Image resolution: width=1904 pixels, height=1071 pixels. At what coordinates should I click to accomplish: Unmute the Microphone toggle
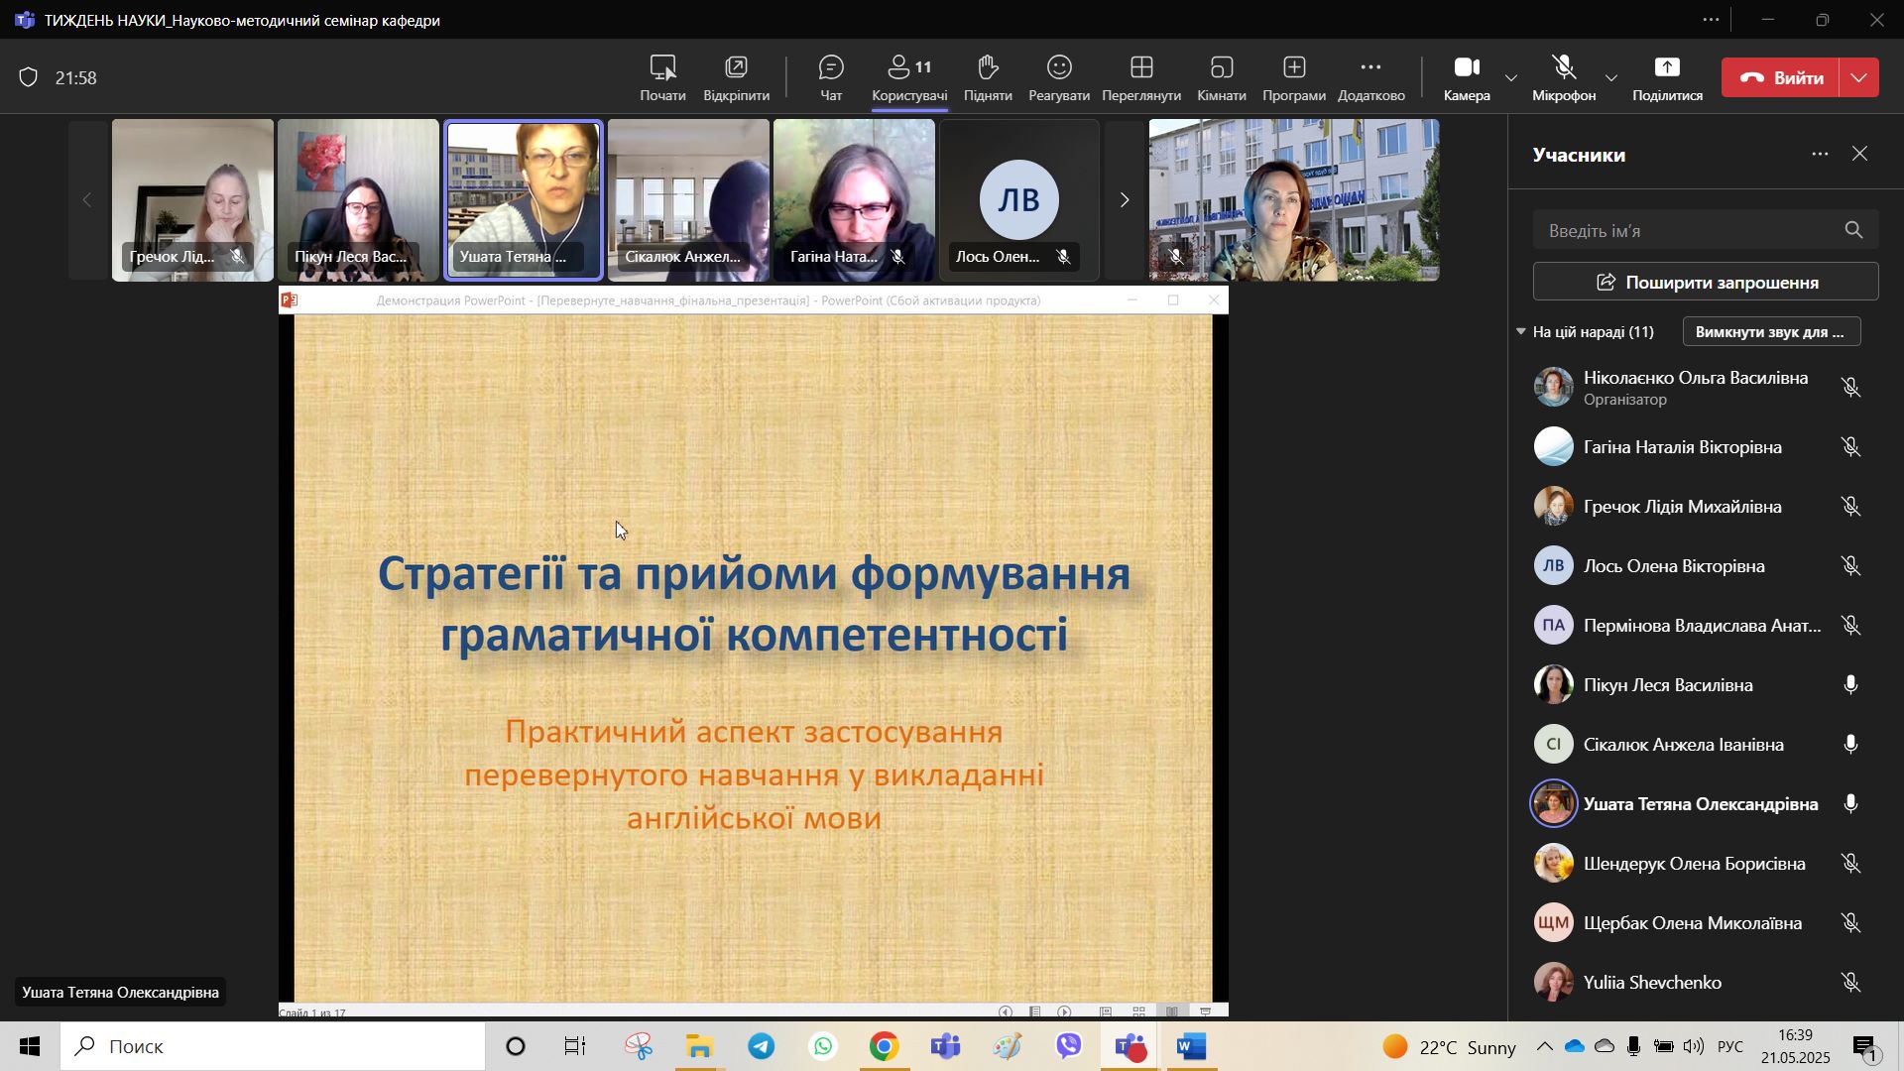(x=1564, y=68)
